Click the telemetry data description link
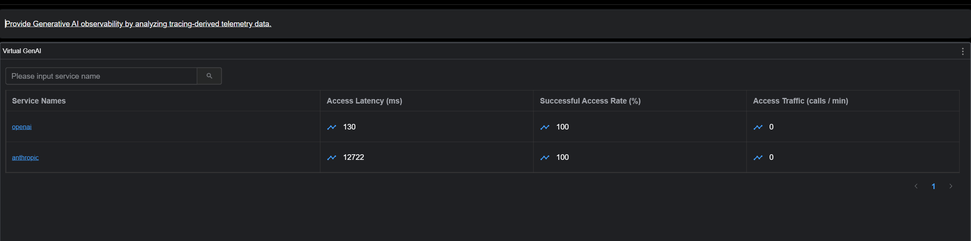Image resolution: width=971 pixels, height=241 pixels. pyautogui.click(x=137, y=24)
